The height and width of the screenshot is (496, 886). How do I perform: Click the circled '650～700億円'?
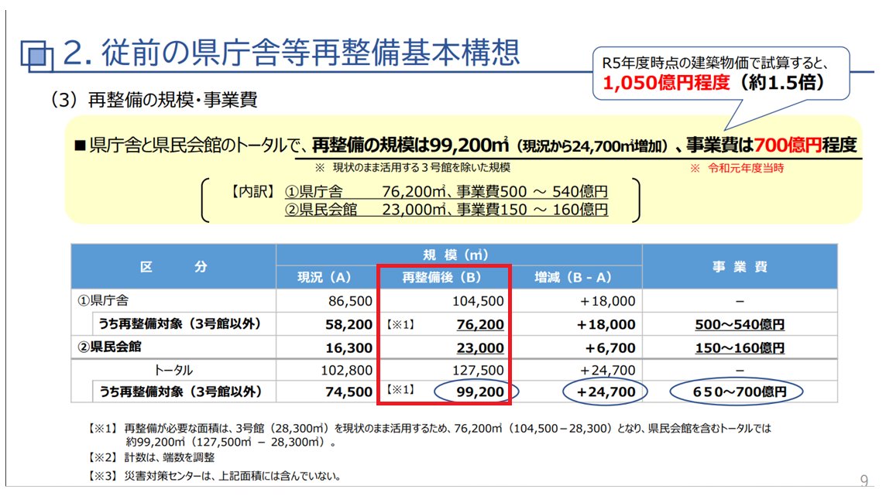pyautogui.click(x=740, y=392)
